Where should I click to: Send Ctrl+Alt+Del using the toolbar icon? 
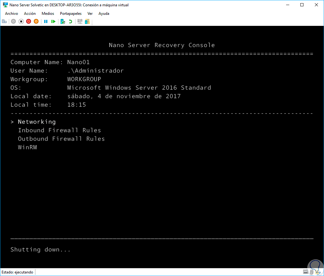(x=4, y=21)
